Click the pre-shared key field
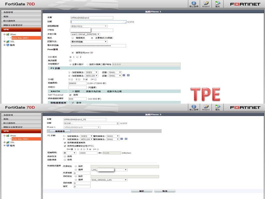The width and height of the screenshot is (265, 199). point(98,46)
